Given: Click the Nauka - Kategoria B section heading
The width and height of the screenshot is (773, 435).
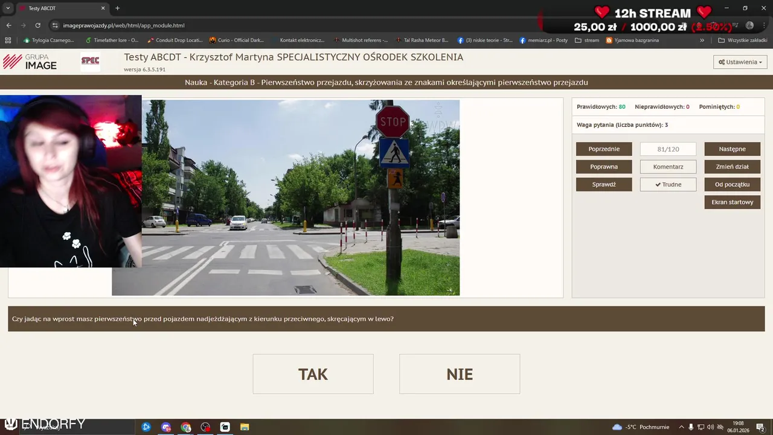Looking at the screenshot, I should [386, 82].
